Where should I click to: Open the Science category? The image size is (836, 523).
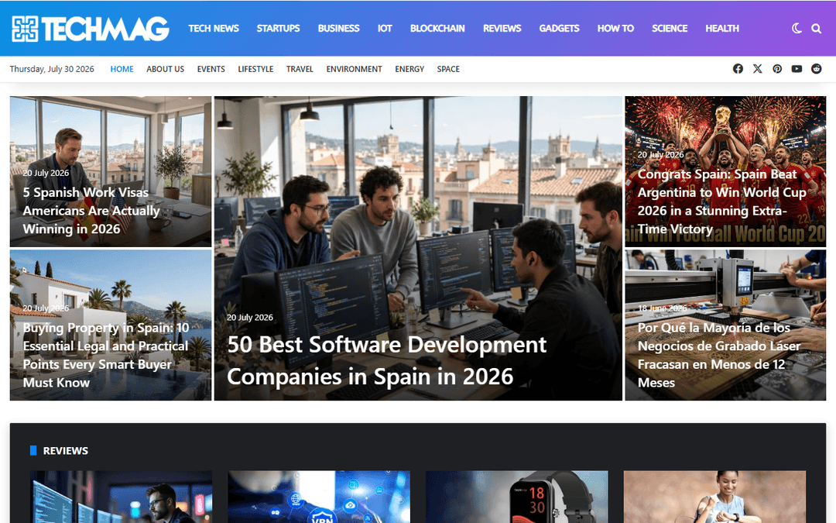(669, 29)
